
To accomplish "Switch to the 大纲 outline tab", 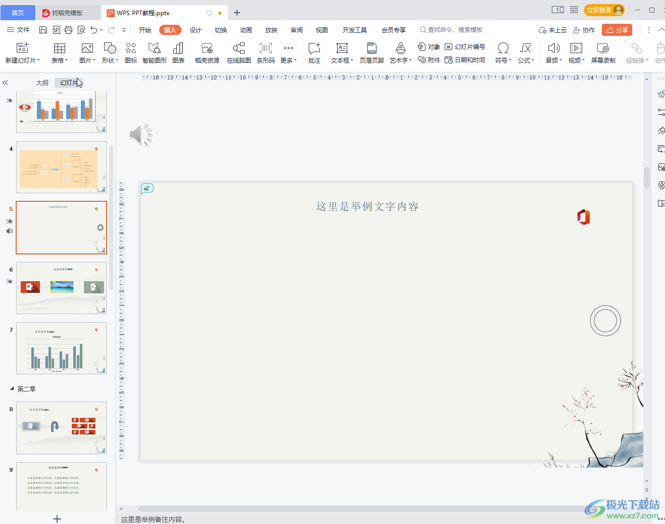I will [x=42, y=82].
